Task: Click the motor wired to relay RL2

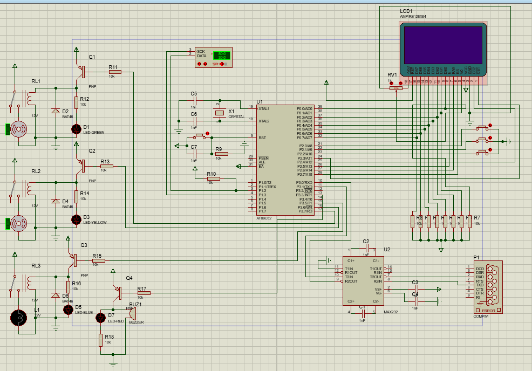Action: tap(18, 223)
